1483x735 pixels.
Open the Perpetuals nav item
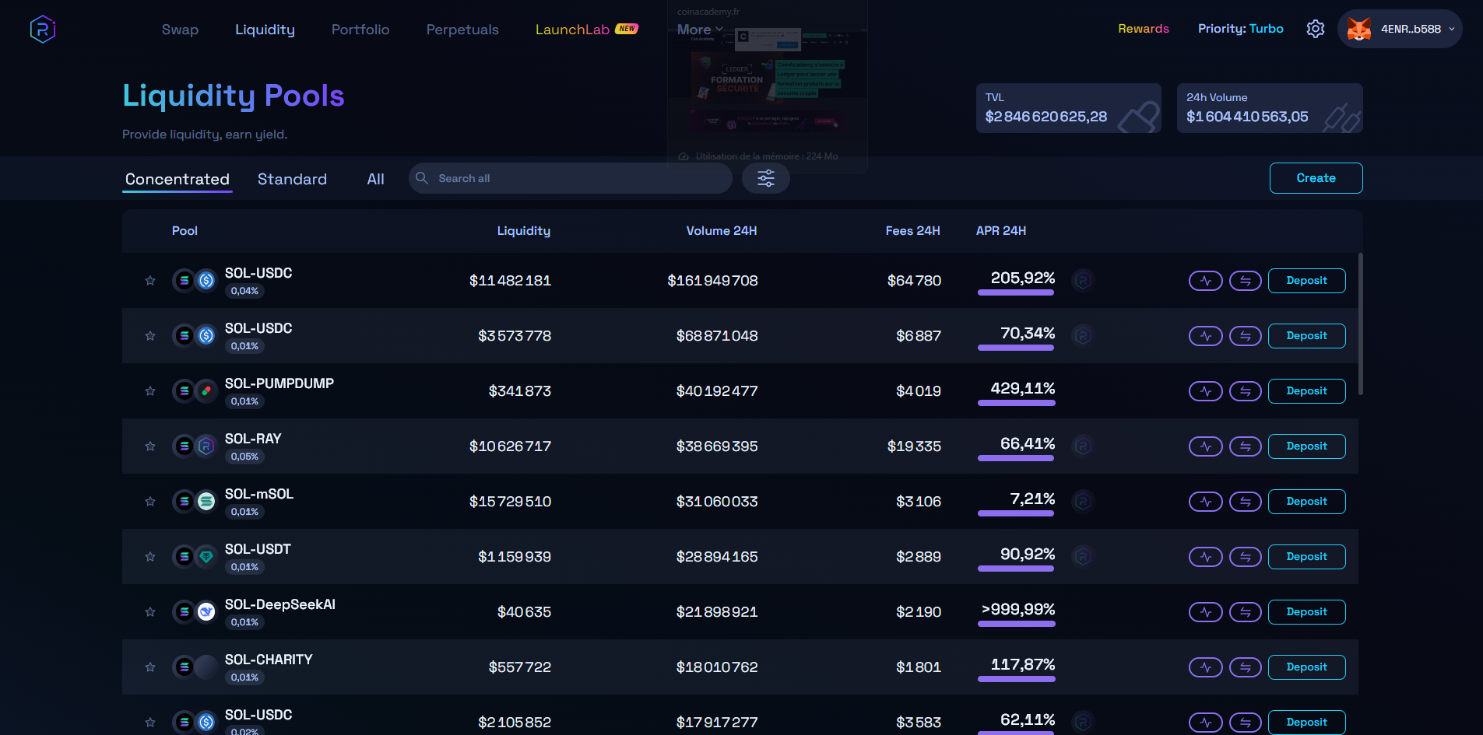(462, 30)
